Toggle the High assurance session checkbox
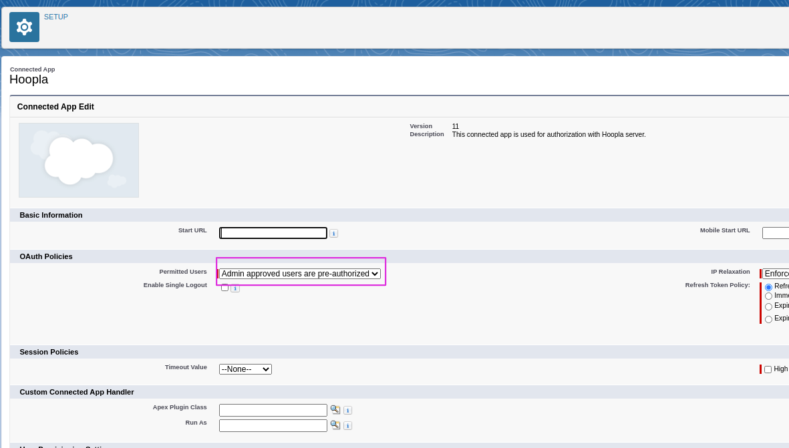 click(768, 370)
